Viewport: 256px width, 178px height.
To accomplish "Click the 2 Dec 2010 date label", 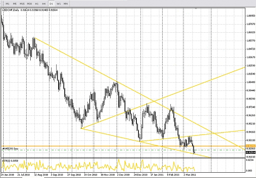I will click(x=123, y=175).
